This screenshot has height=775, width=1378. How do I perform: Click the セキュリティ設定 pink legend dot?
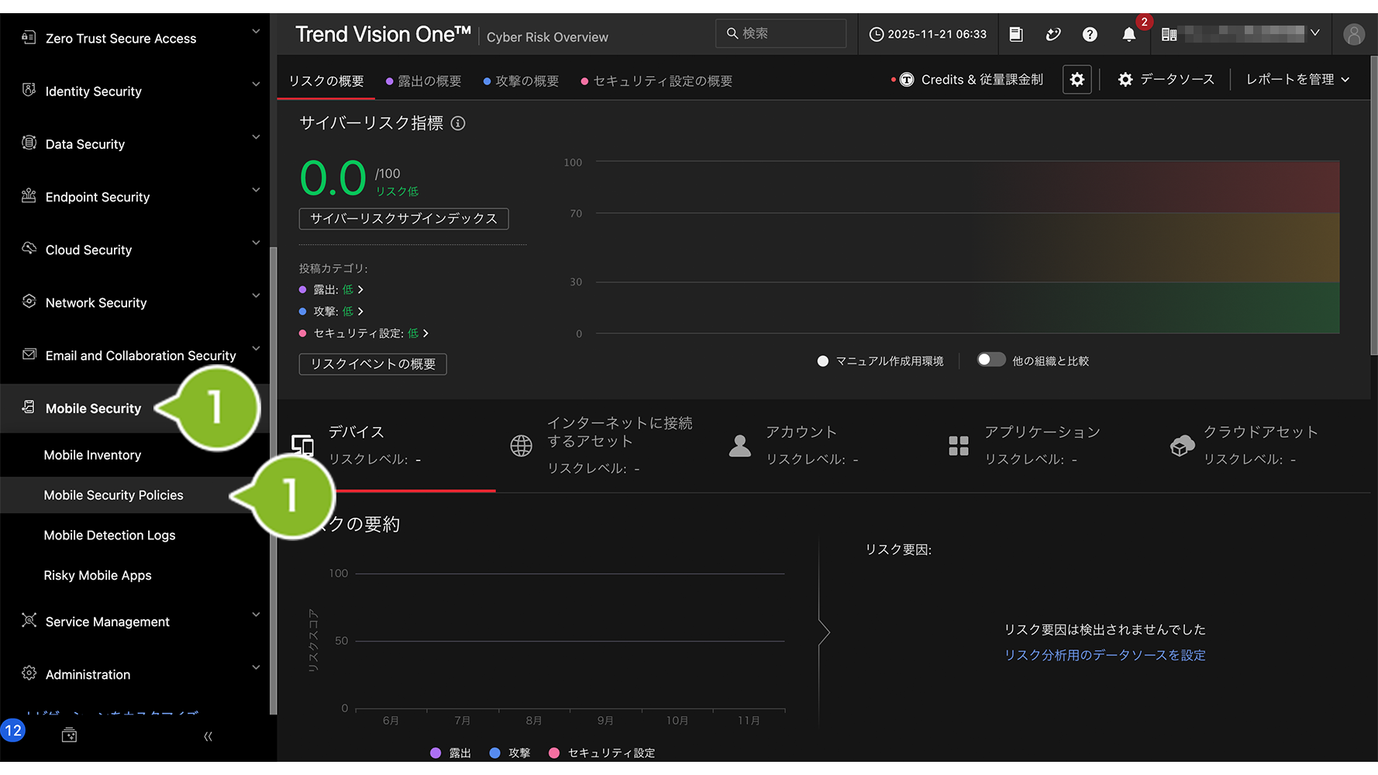[x=553, y=753]
